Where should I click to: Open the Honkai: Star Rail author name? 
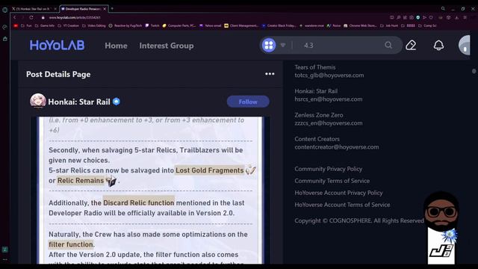pyautogui.click(x=79, y=102)
